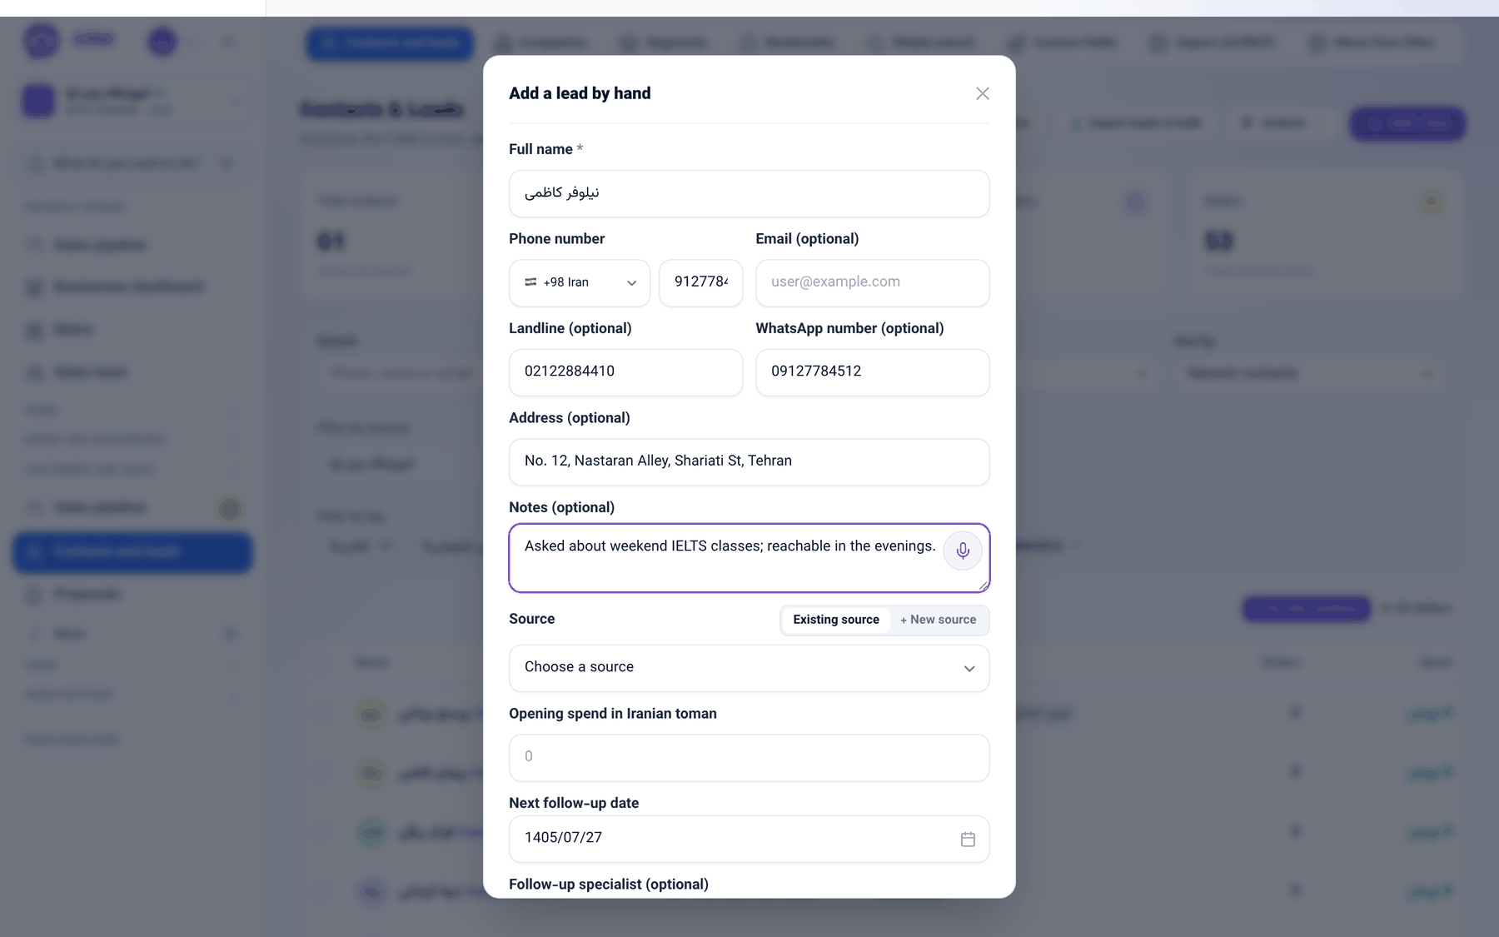This screenshot has width=1499, height=937.
Task: Focus the Landline number field
Action: (626, 372)
